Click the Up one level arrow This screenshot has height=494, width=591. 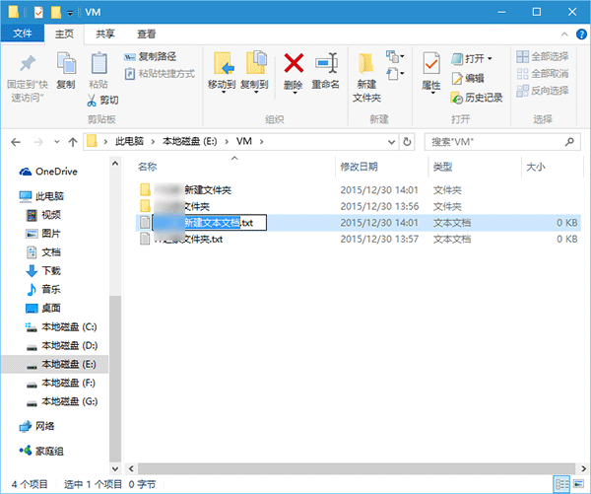[x=73, y=142]
